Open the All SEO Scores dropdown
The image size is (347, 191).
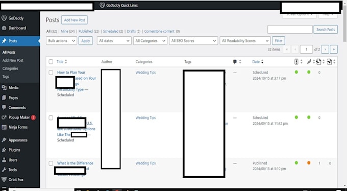(x=193, y=41)
